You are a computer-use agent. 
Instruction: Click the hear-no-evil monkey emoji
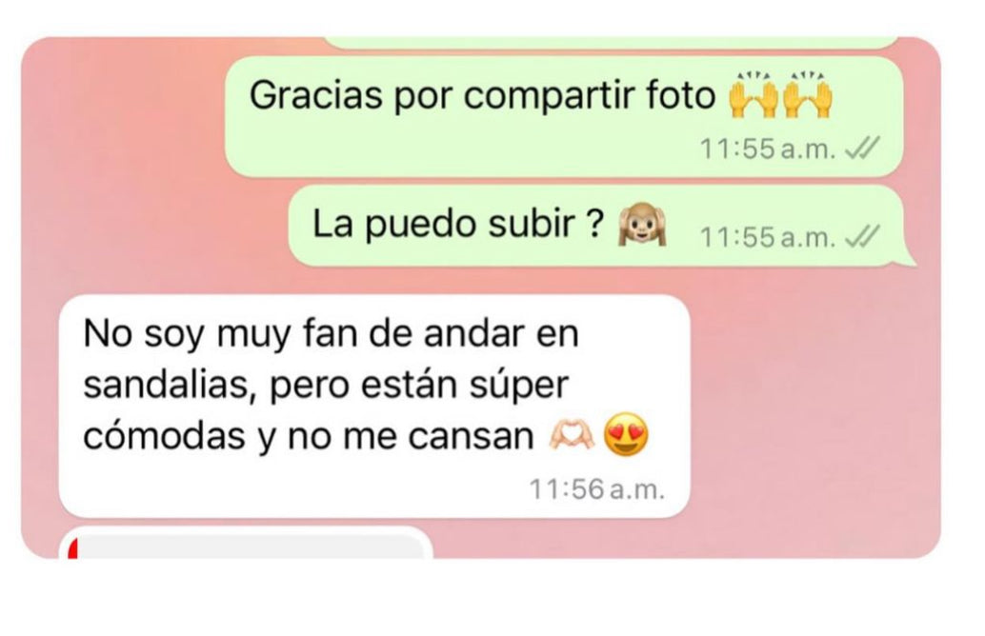tap(641, 224)
